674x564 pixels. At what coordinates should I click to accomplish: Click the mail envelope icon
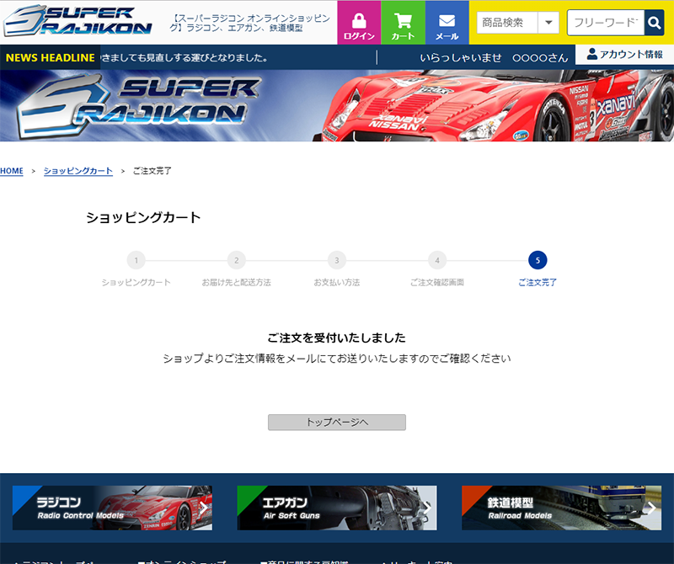(447, 20)
